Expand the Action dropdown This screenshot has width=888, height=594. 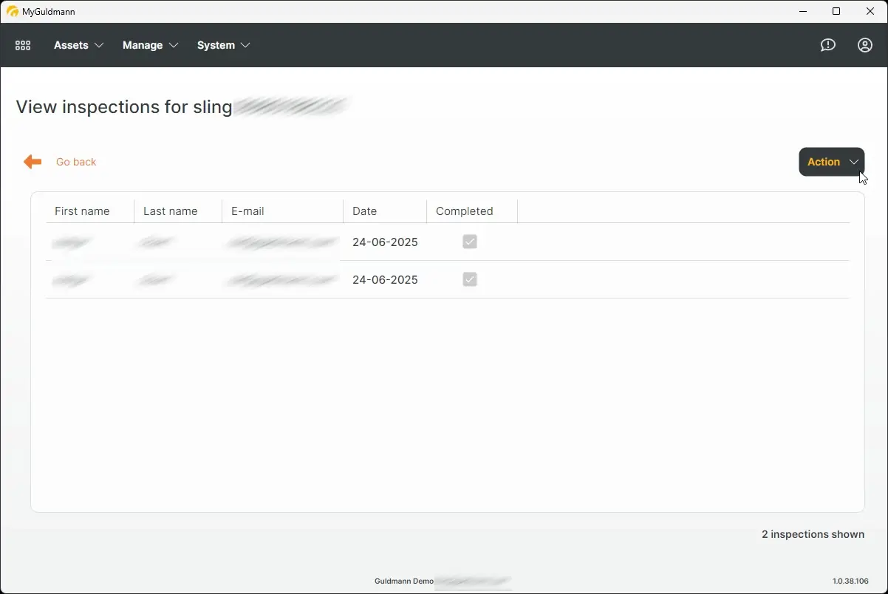(831, 161)
